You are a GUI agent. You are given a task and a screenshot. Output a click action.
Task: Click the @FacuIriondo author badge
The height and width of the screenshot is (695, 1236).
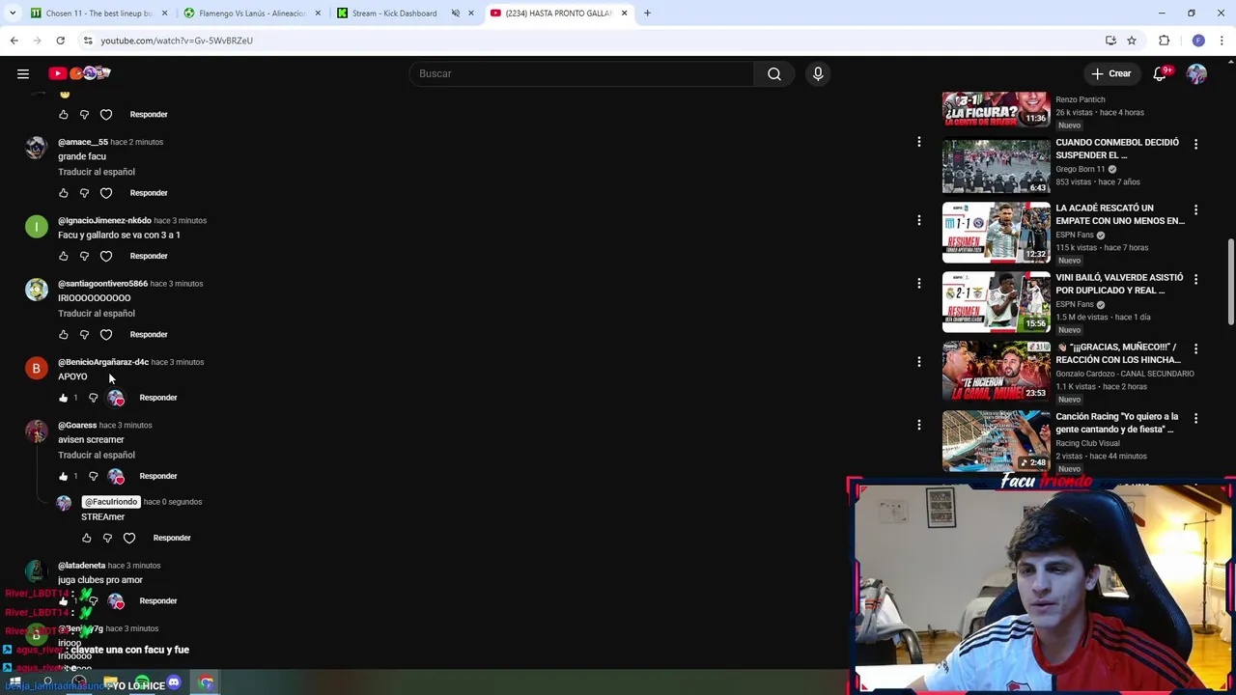(111, 502)
